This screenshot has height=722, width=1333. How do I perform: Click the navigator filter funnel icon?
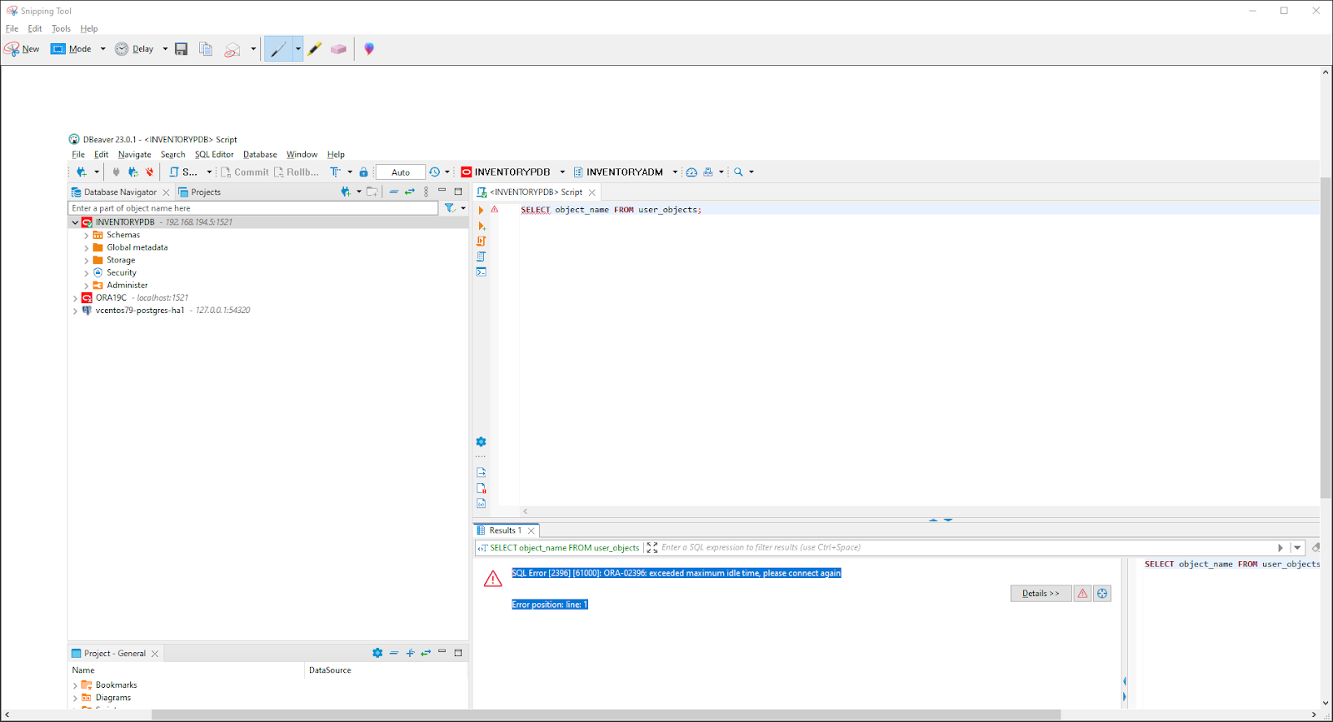tap(450, 208)
